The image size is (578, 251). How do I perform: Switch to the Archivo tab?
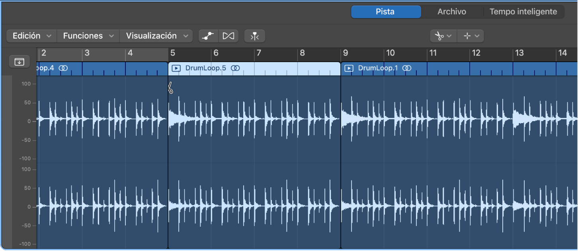coord(451,11)
